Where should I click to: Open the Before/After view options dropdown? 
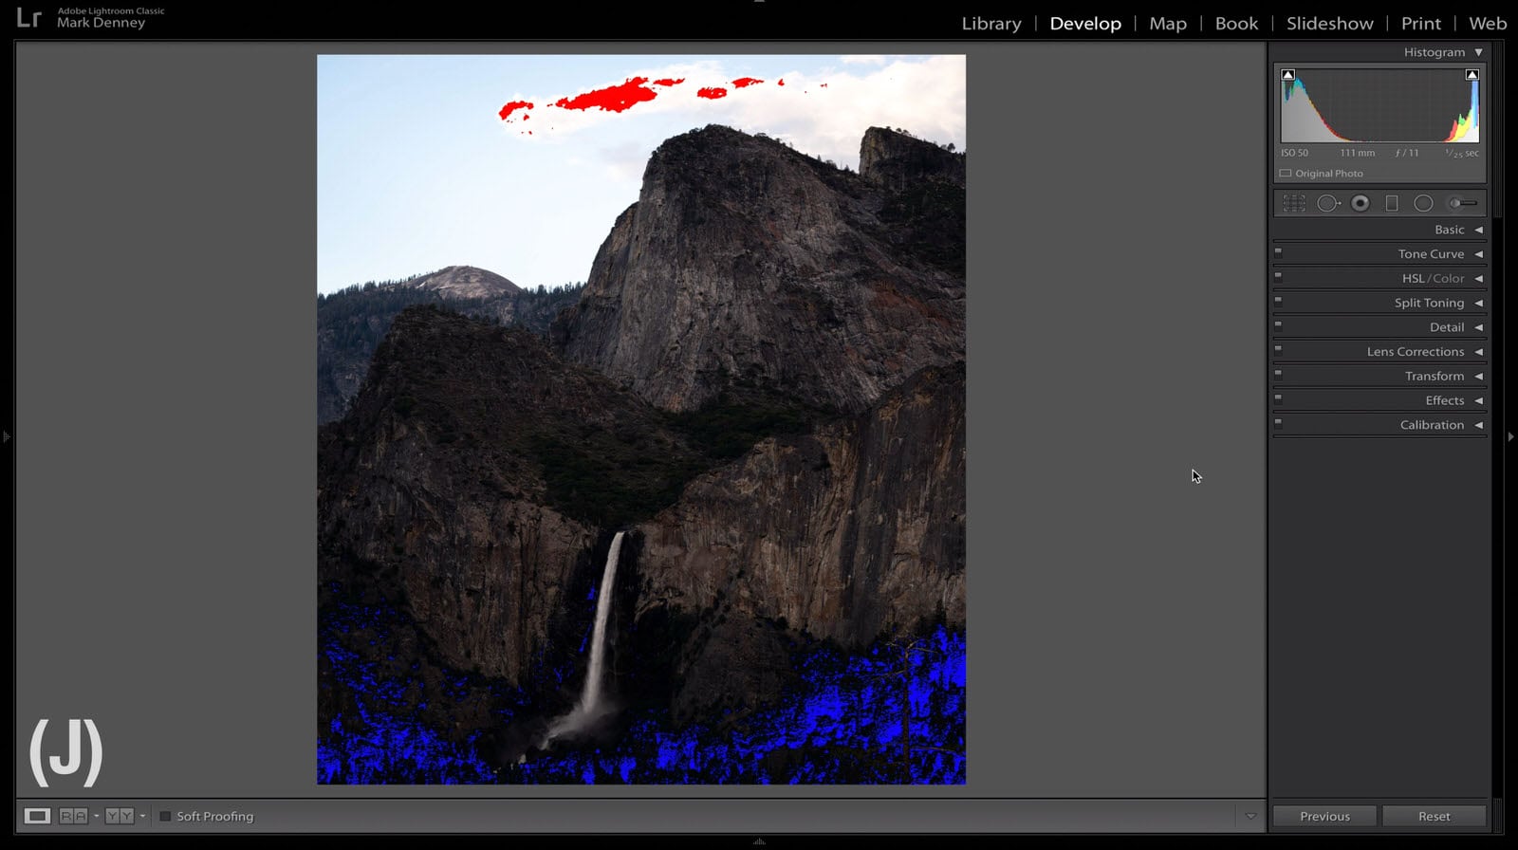pyautogui.click(x=142, y=816)
